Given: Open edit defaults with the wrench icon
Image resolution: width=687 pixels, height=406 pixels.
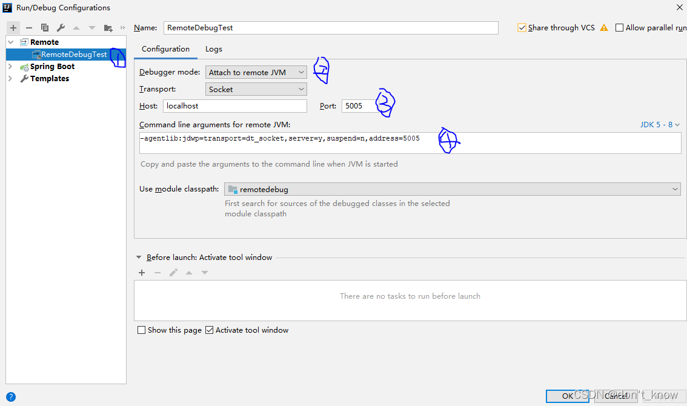Looking at the screenshot, I should tap(61, 28).
